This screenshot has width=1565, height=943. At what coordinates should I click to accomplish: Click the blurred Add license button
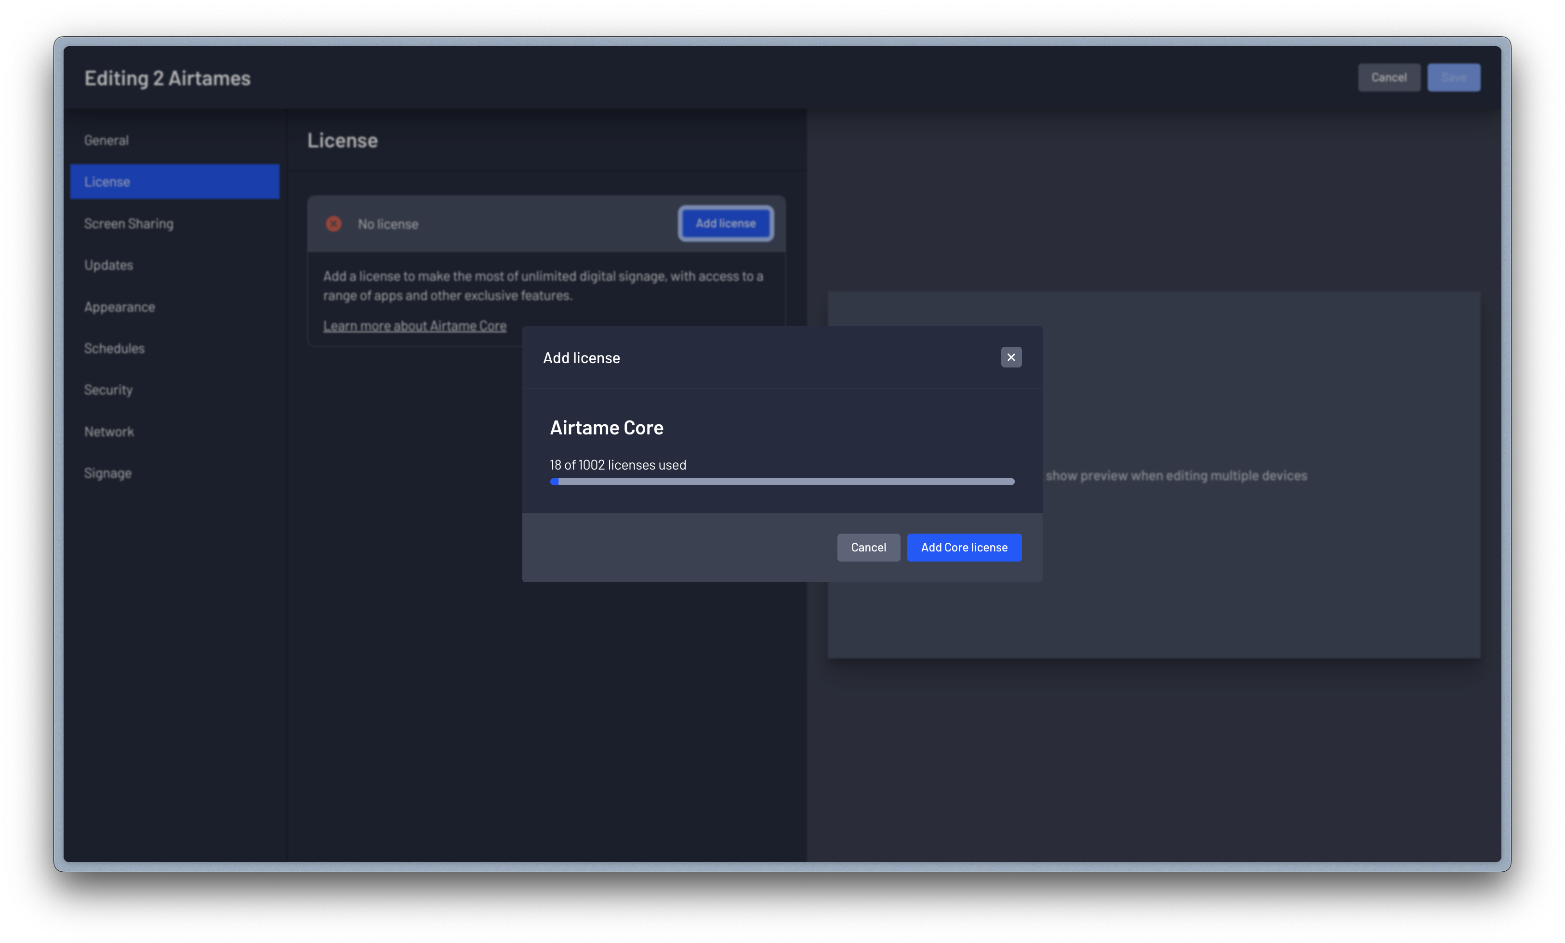(x=725, y=223)
